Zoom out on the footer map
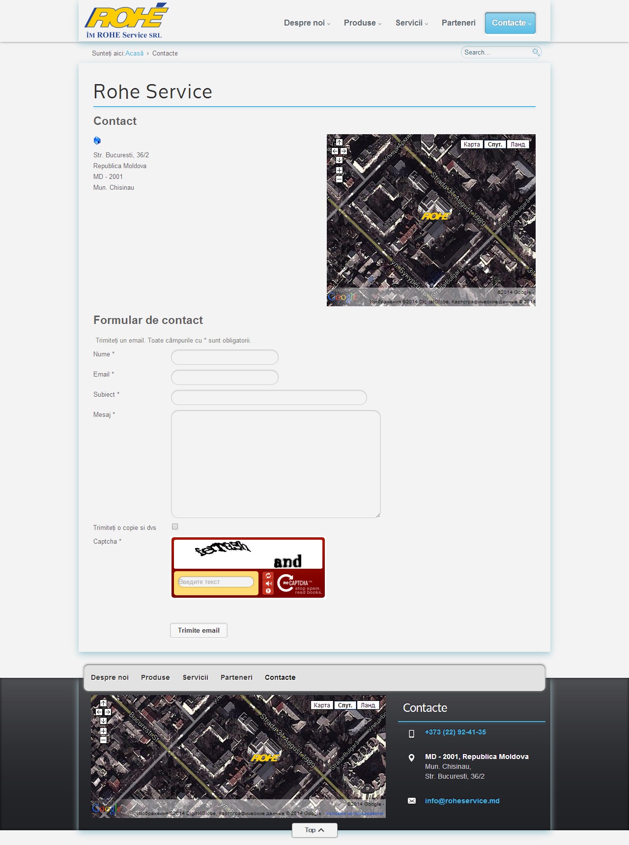The width and height of the screenshot is (629, 845). pyautogui.click(x=103, y=740)
